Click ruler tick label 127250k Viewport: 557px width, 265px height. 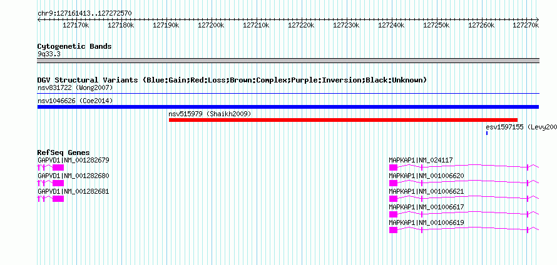click(436, 25)
